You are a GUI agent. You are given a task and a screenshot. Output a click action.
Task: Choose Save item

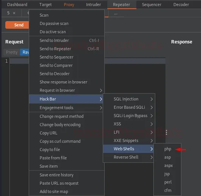(x=66, y=166)
